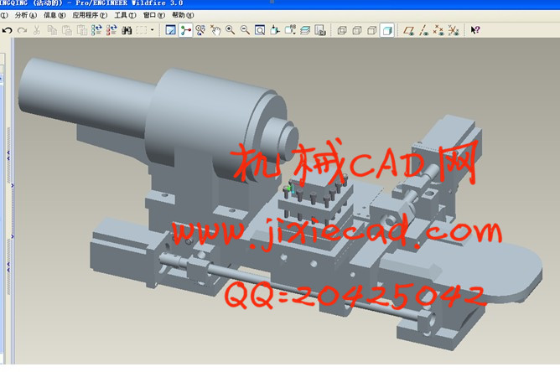Open the 帮助(H) menu
Screen dimensions: 560x372
point(183,15)
